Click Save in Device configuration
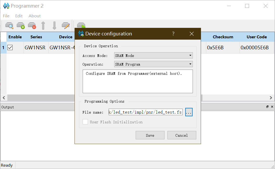 150,135
